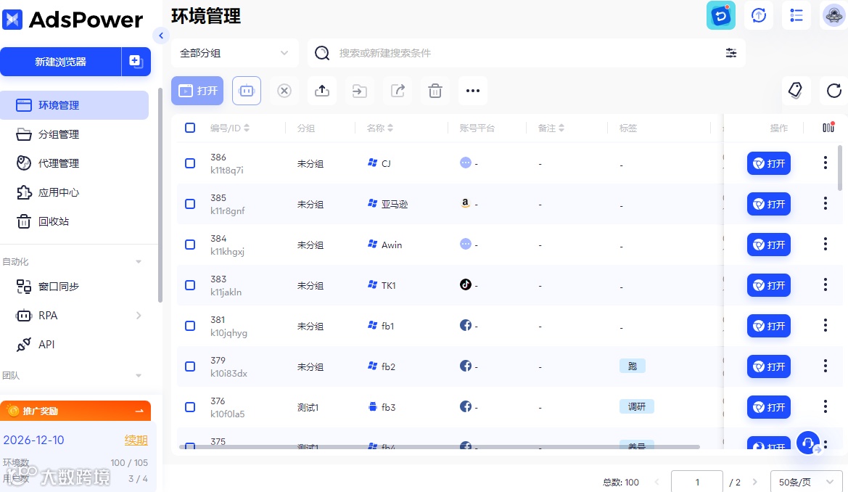Click the search conditions input field
The height and width of the screenshot is (492, 848).
coord(526,53)
